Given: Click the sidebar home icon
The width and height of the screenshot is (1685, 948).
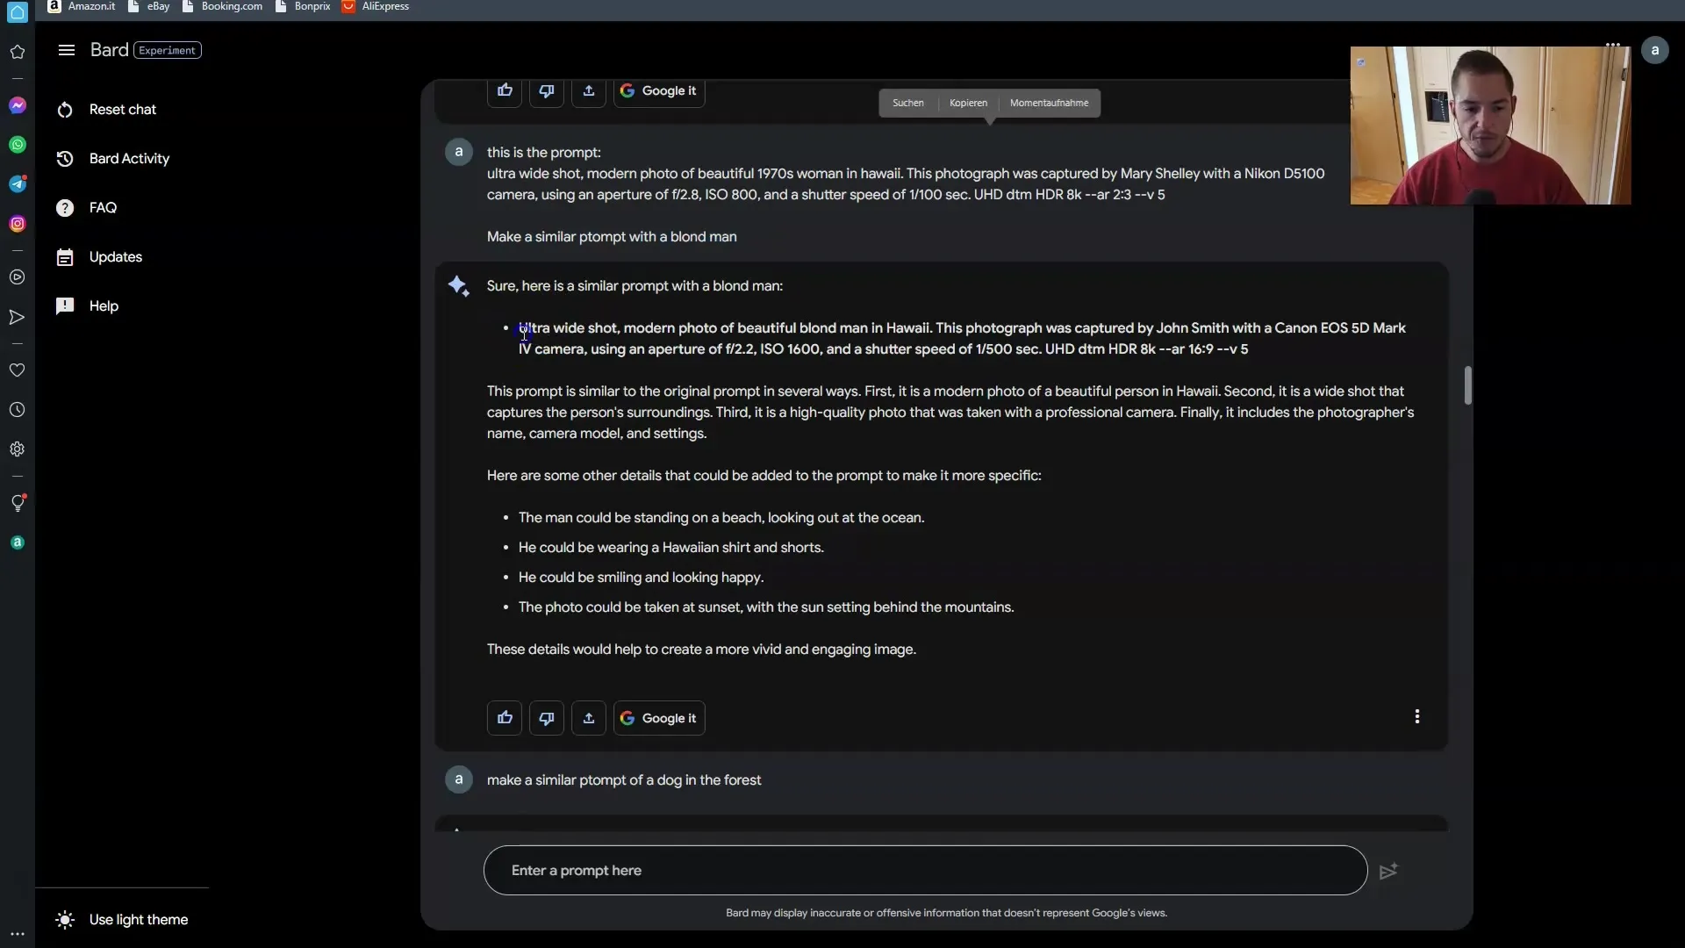Looking at the screenshot, I should click(18, 12).
